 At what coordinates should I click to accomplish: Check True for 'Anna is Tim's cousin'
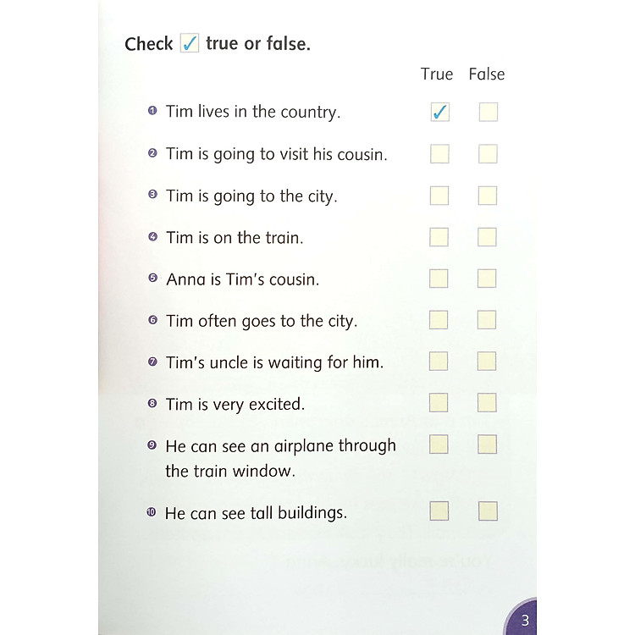[x=439, y=279]
